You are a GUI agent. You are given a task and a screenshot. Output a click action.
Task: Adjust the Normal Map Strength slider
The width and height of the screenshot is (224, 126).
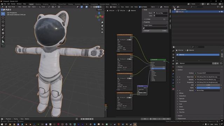point(155,31)
